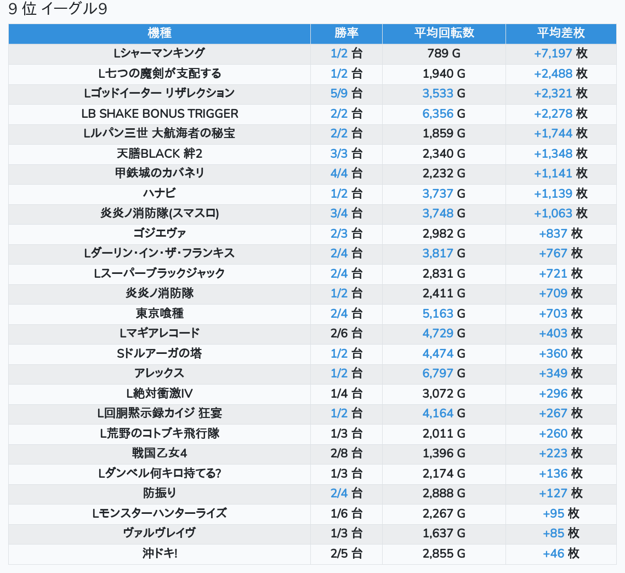This screenshot has height=573, width=625.
Task: Click the 天膳BLACK 絆2 machine name
Action: tap(160, 153)
